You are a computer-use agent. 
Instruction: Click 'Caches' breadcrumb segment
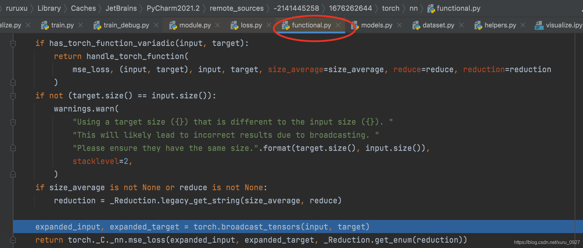tap(83, 8)
